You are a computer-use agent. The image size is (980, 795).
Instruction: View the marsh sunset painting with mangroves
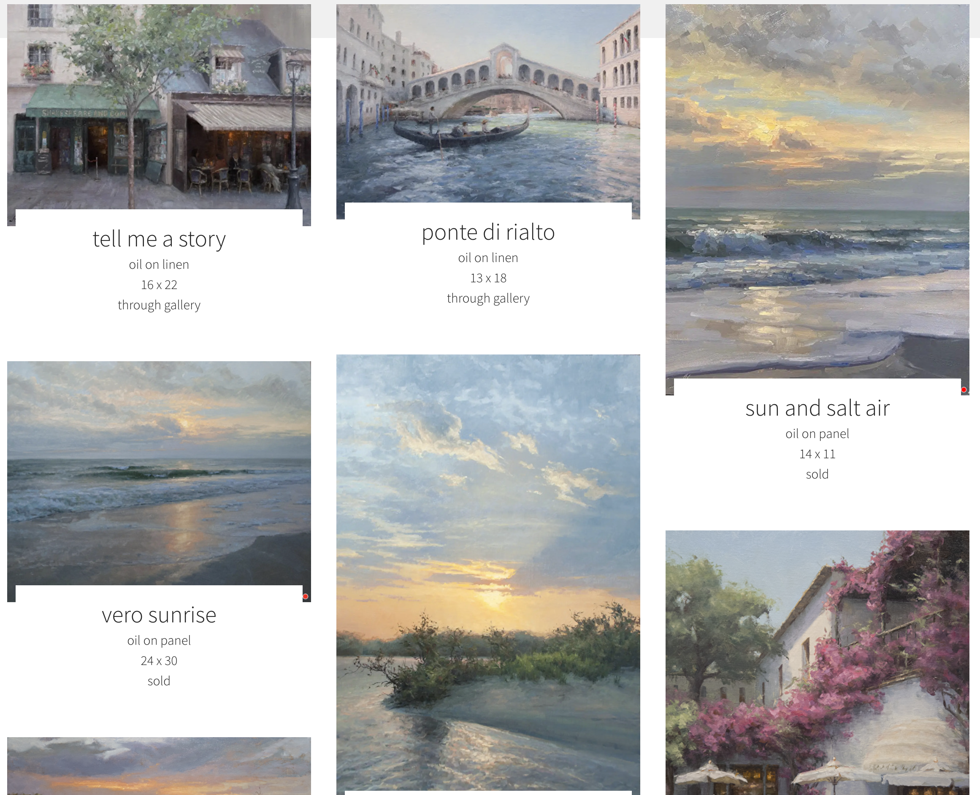pos(488,573)
